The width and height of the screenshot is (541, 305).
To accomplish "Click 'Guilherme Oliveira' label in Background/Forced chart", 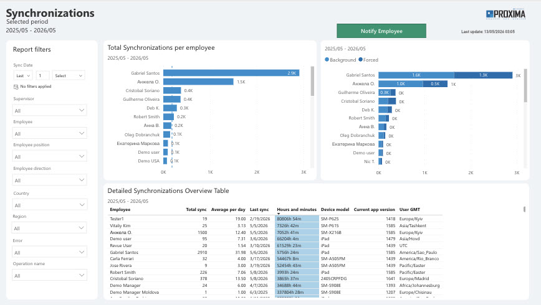I will click(x=357, y=93).
